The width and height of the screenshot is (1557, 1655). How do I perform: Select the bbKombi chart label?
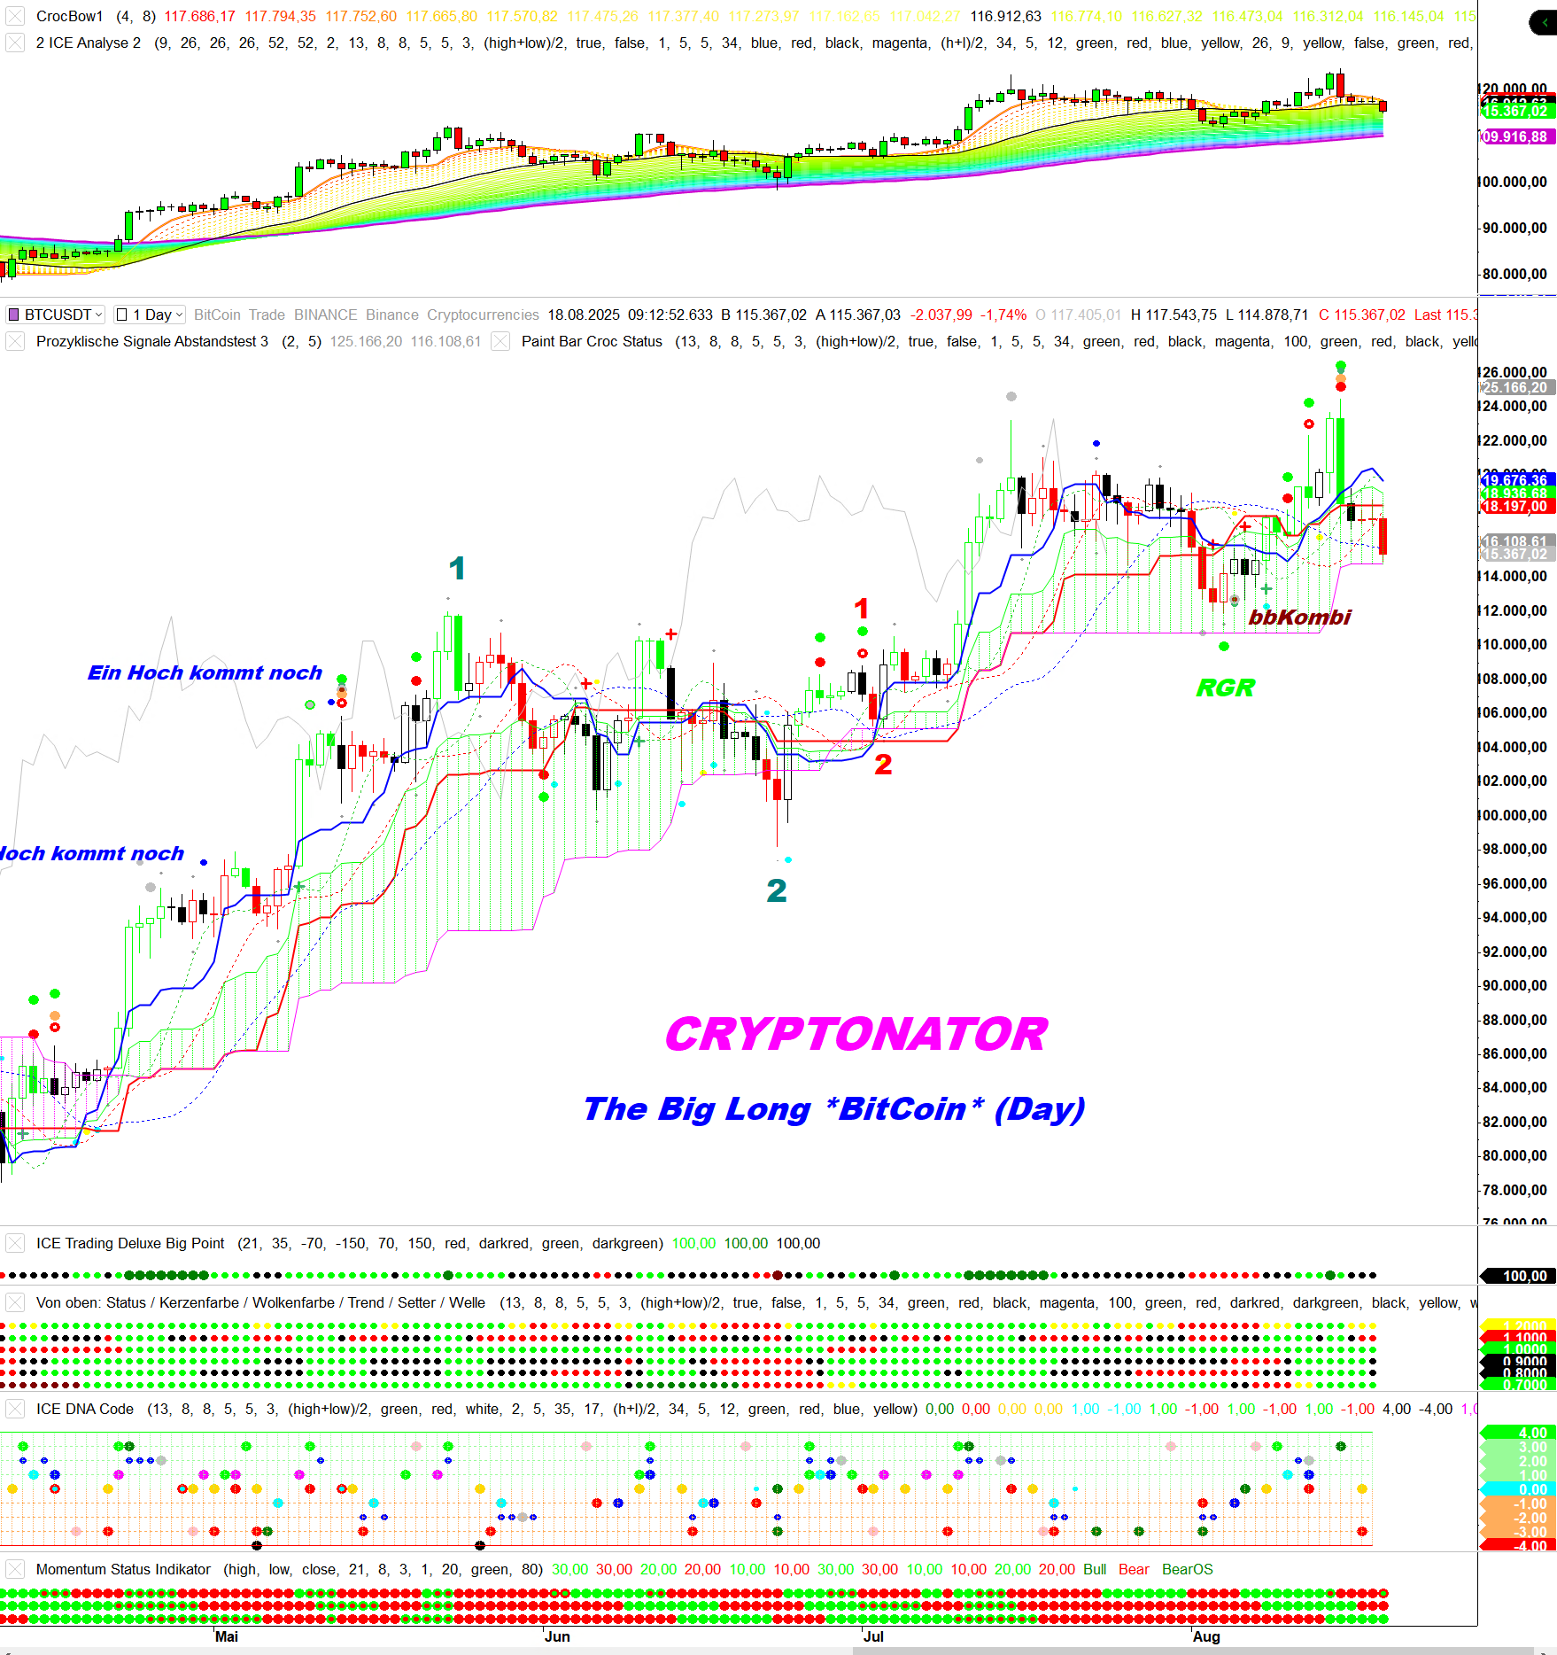pyautogui.click(x=1299, y=618)
